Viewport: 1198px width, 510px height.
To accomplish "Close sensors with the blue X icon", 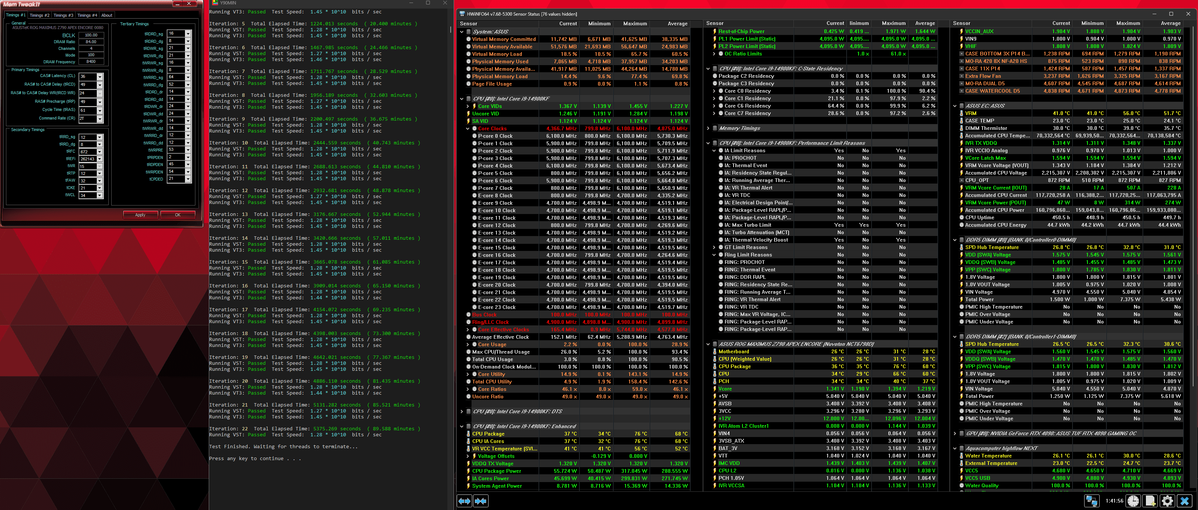I will pyautogui.click(x=1184, y=501).
